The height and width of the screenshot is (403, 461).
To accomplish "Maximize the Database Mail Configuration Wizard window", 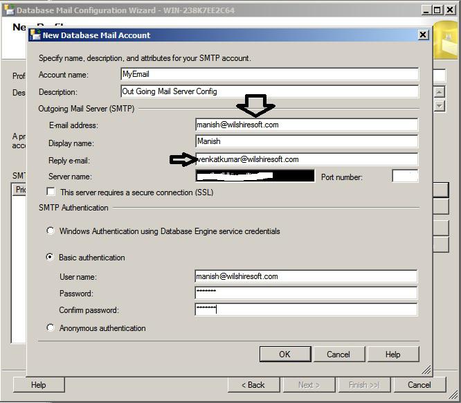I will [x=437, y=10].
